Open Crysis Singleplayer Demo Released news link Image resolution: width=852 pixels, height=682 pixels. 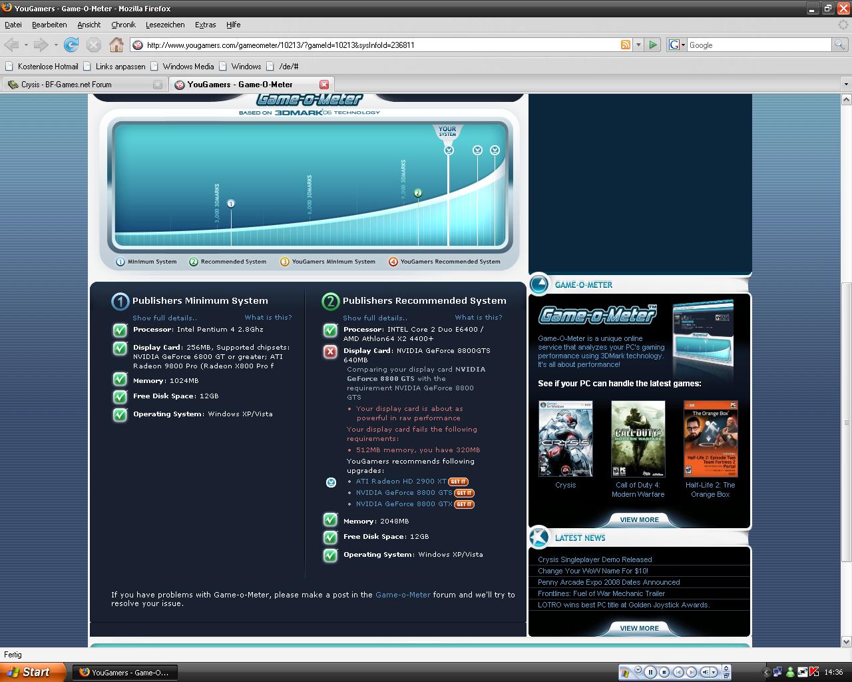(x=595, y=559)
